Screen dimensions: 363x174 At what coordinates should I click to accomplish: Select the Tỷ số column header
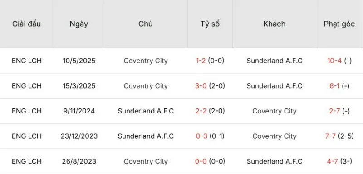click(x=210, y=24)
